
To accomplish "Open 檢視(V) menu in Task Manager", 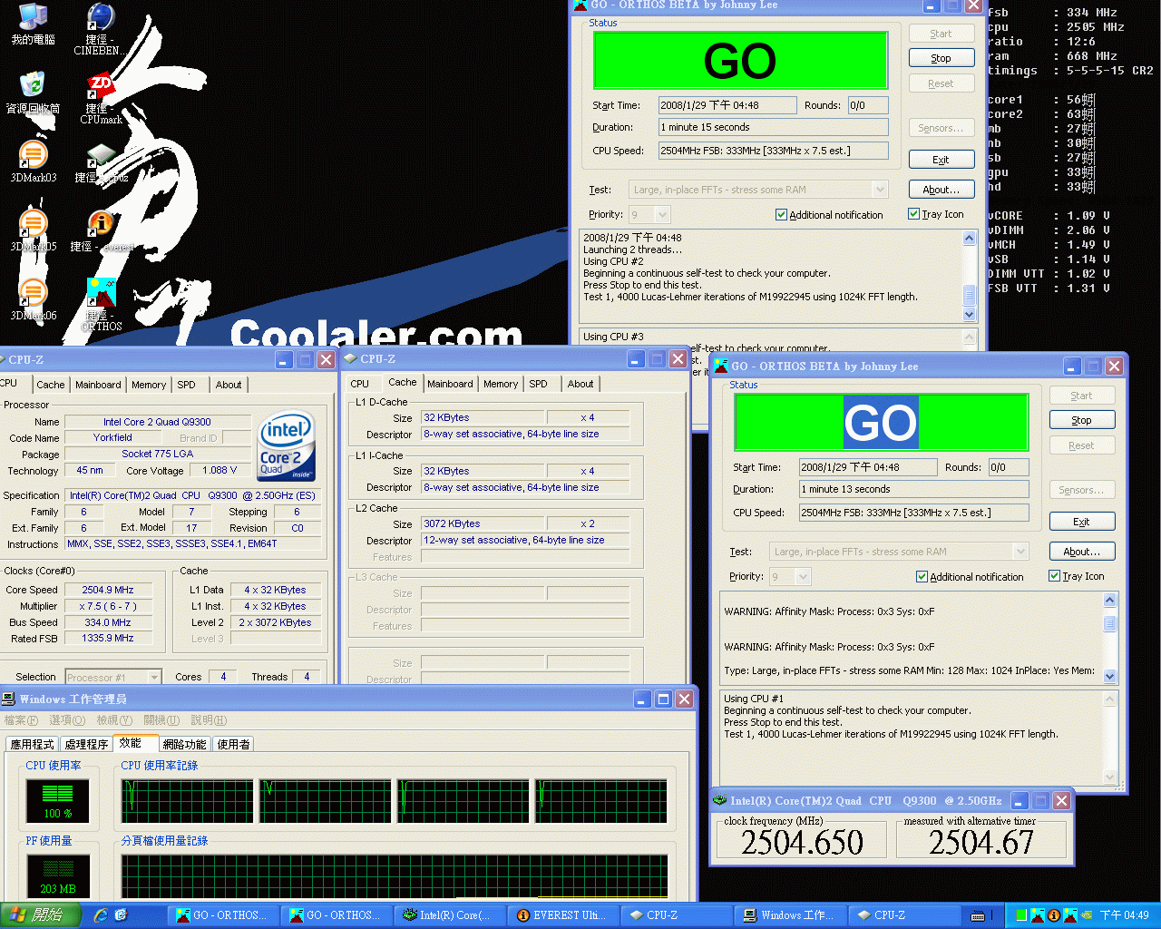I will 114,720.
